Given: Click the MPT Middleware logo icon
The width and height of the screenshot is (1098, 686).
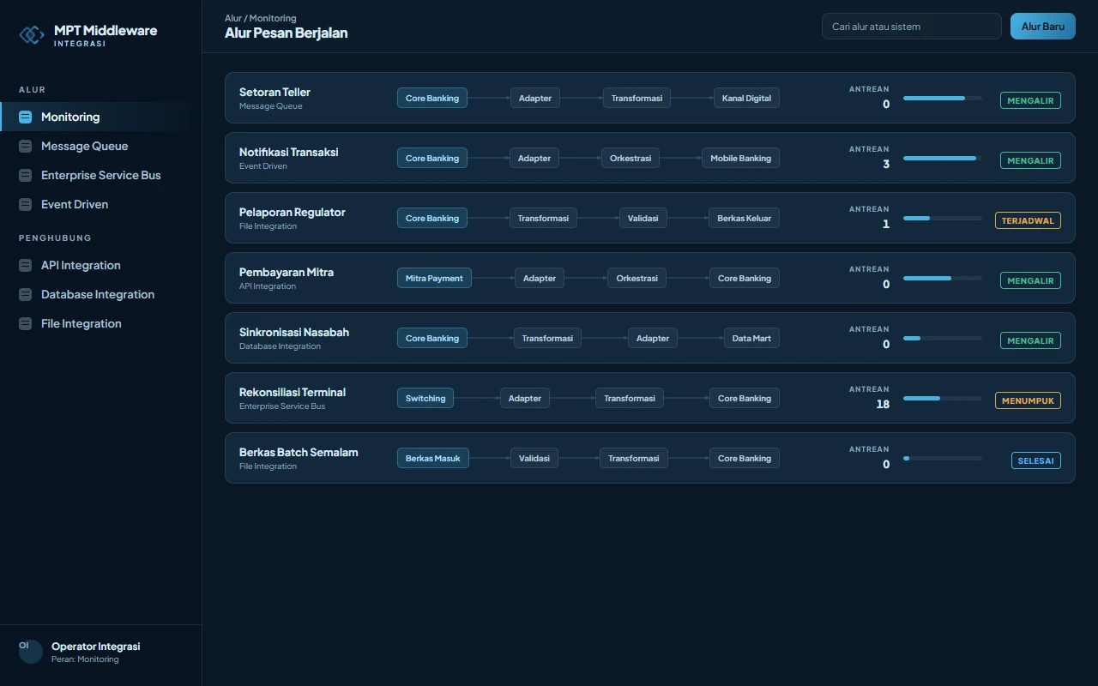Looking at the screenshot, I should click(x=32, y=34).
